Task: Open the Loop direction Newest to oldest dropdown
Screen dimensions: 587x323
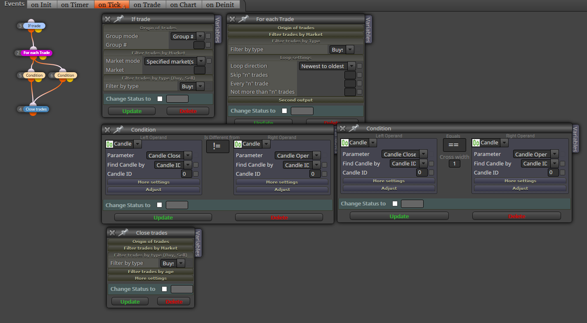Action: (327, 66)
